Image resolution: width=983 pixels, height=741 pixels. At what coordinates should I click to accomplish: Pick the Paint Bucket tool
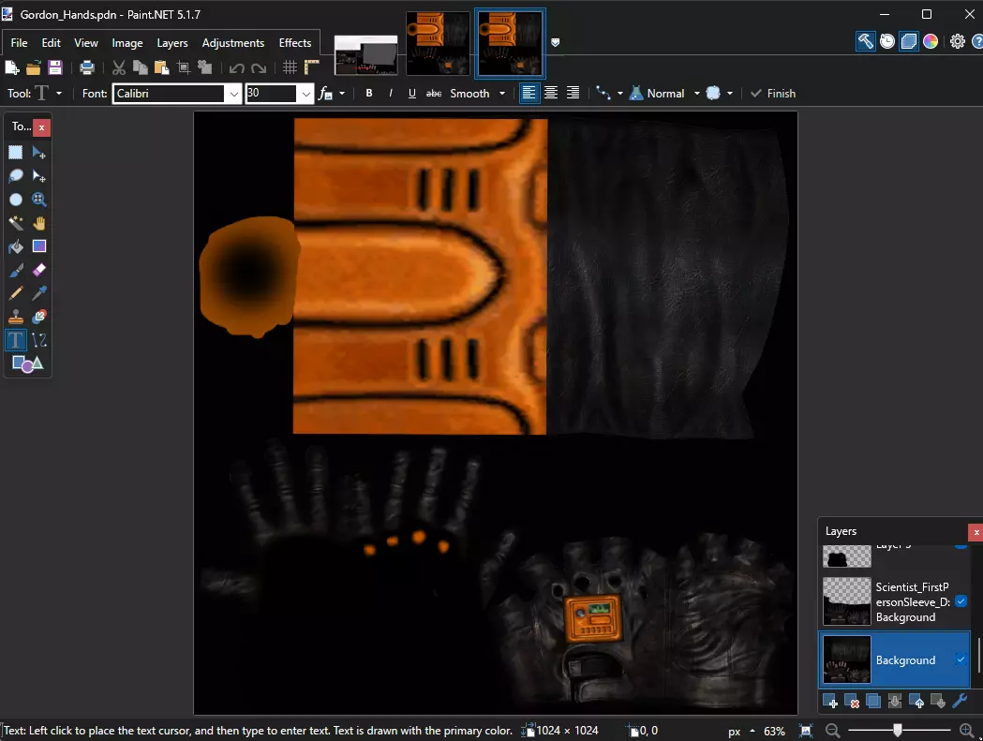tap(16, 246)
